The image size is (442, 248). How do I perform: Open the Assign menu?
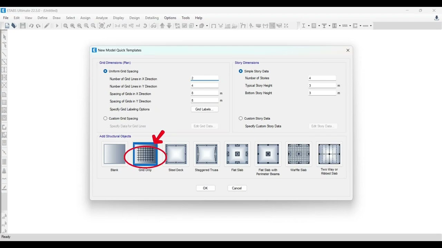[x=85, y=18]
